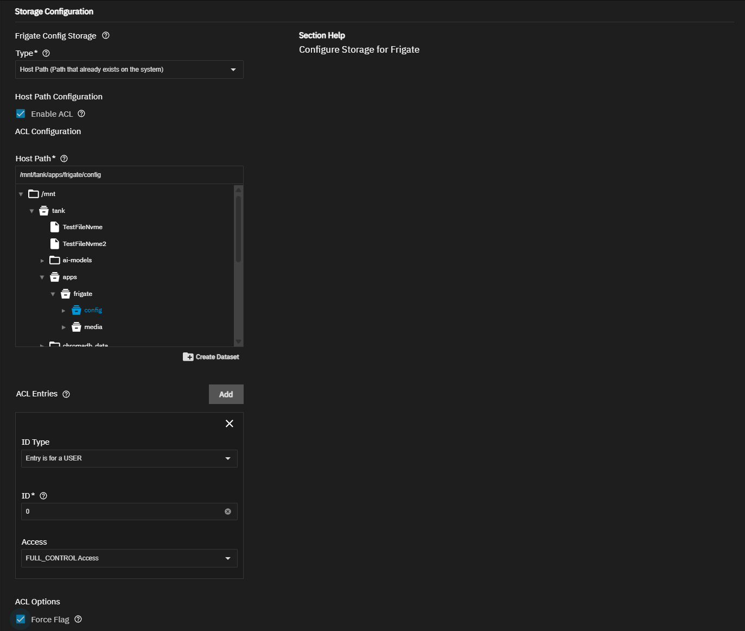Screen dimensions: 745x631
Task: Uncheck the Force Flag checkbox
Action: [21, 620]
